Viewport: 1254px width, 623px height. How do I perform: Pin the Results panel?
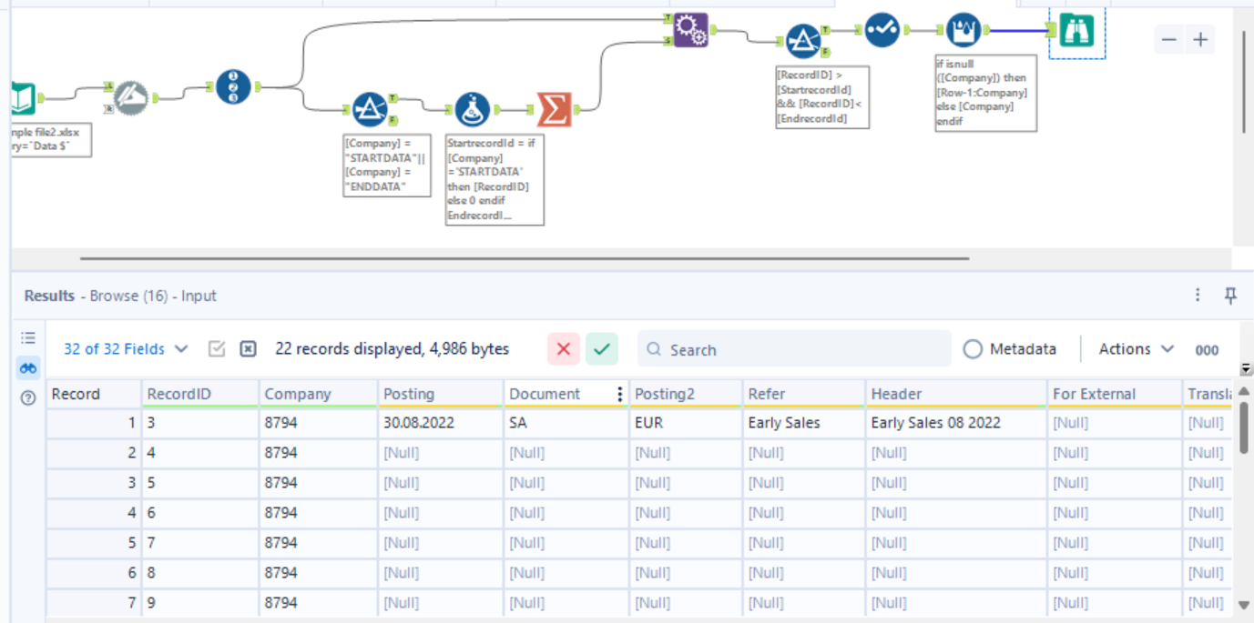click(x=1231, y=295)
